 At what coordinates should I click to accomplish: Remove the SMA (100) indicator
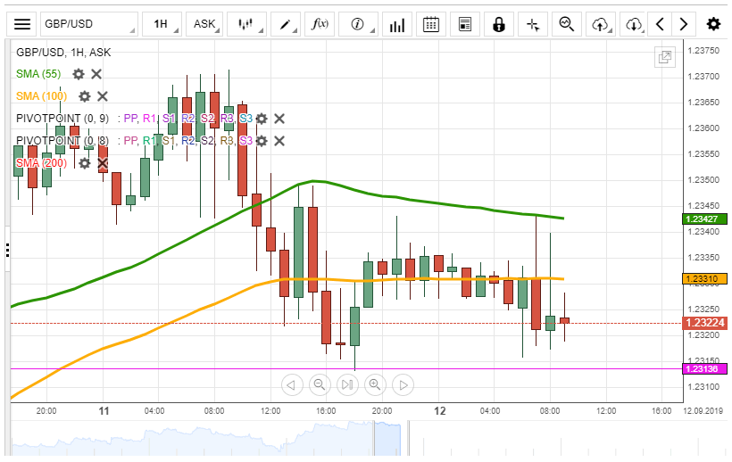pos(103,96)
